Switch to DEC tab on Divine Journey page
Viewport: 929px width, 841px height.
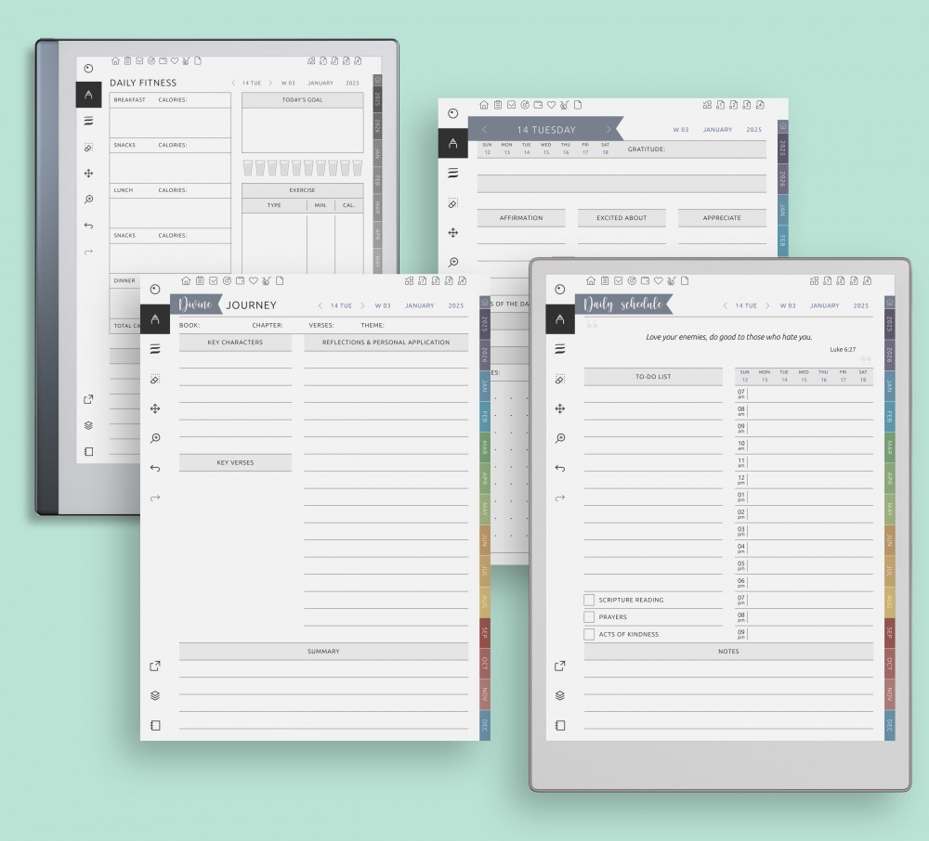tap(485, 725)
